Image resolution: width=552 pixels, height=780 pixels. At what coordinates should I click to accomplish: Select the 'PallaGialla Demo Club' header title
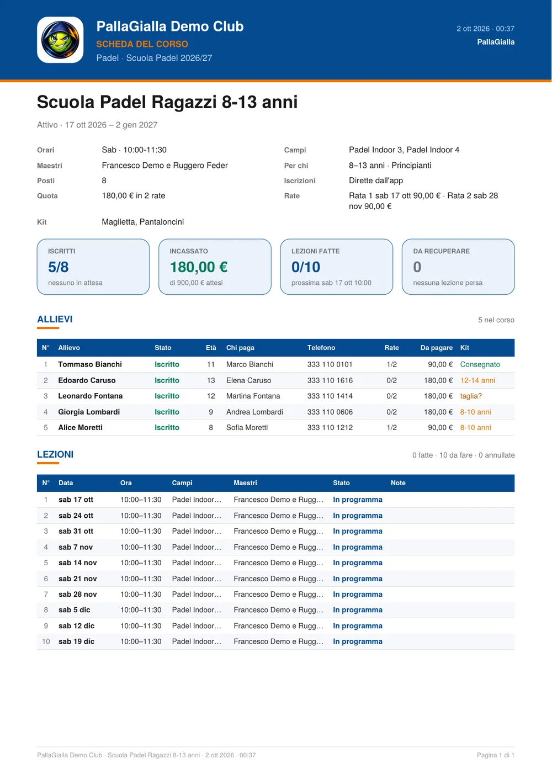coord(170,26)
